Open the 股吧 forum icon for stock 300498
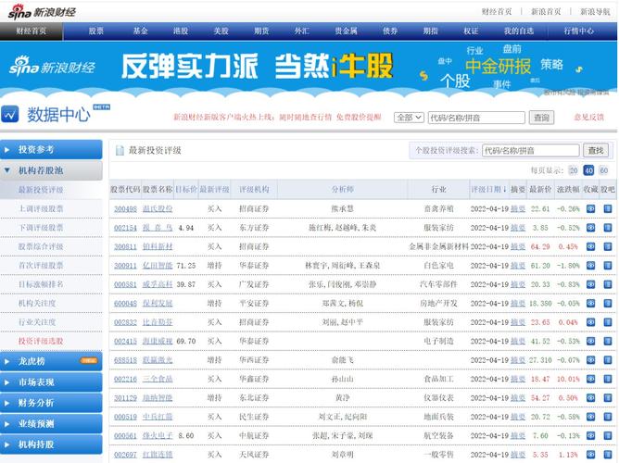The height and width of the screenshot is (463, 619). pos(608,208)
